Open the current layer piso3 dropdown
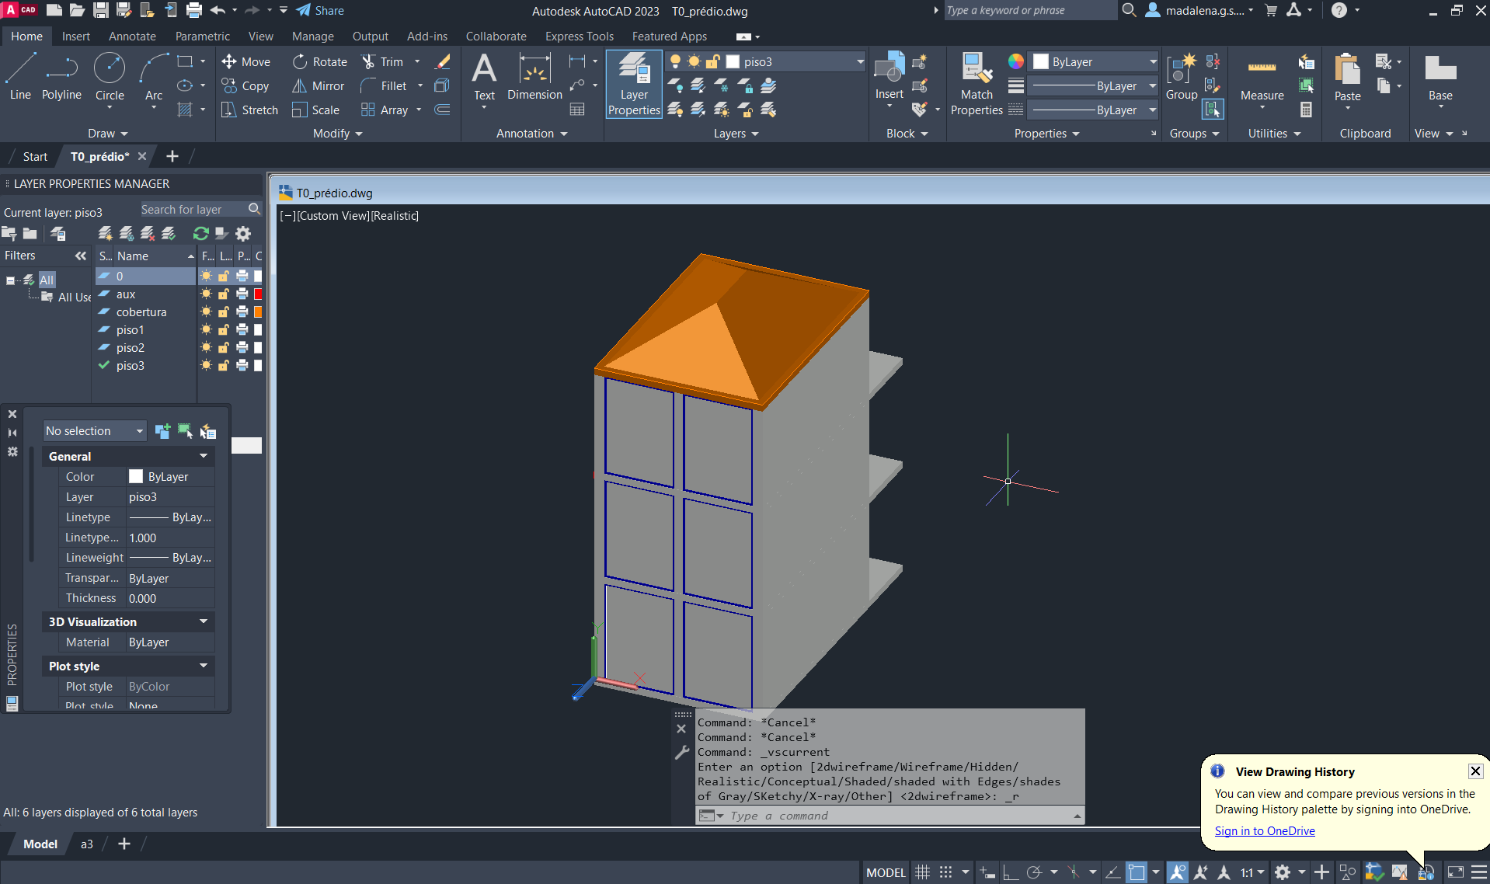Viewport: 1490px width, 884px height. tap(859, 62)
